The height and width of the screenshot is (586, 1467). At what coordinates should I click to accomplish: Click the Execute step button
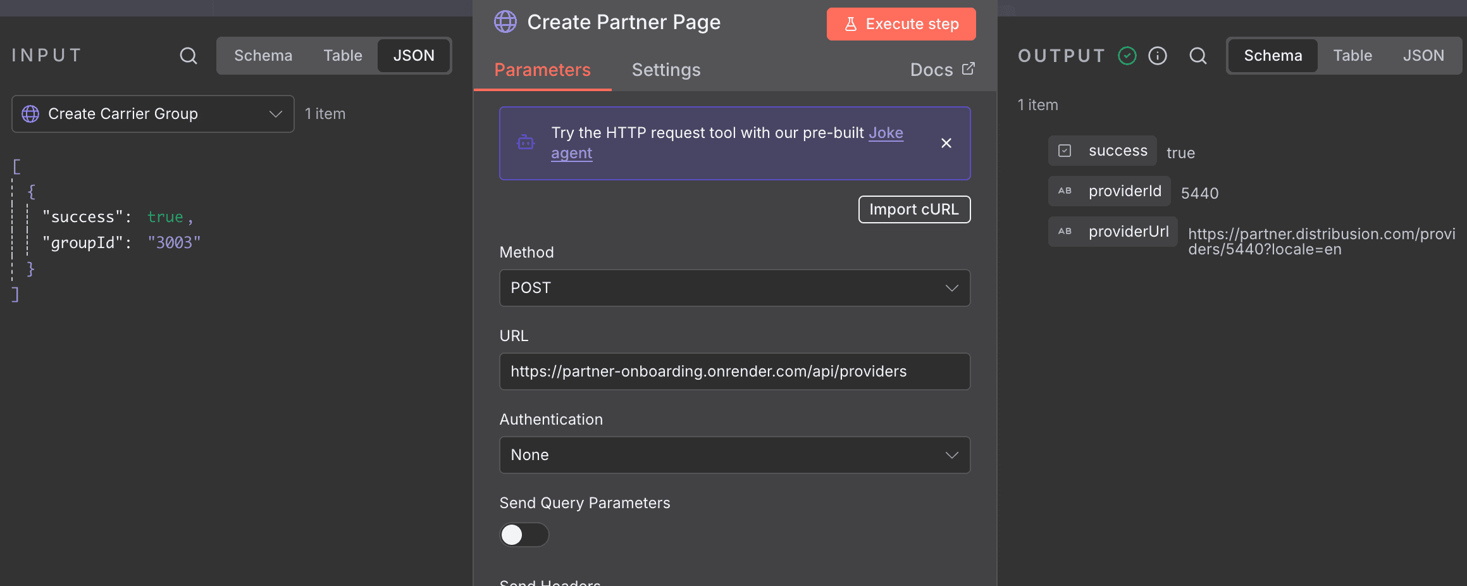click(x=901, y=24)
